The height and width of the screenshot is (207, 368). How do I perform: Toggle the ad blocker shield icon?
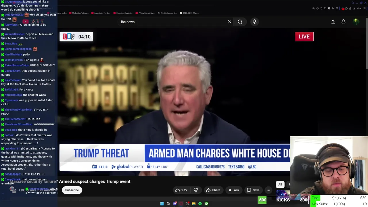point(329,8)
